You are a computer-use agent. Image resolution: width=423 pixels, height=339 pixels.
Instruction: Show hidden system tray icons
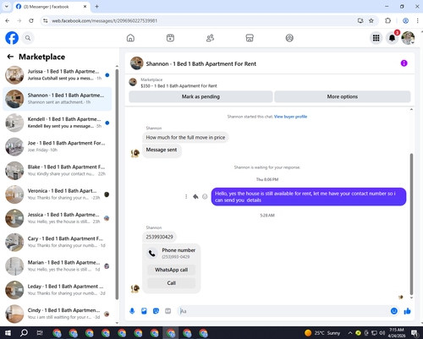click(x=350, y=333)
